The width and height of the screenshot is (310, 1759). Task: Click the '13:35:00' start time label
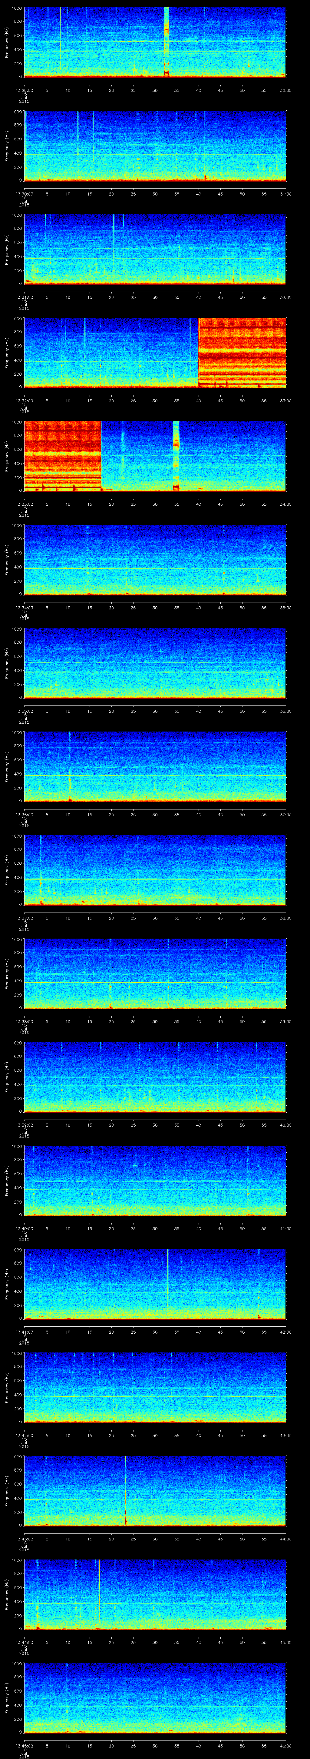tap(24, 711)
